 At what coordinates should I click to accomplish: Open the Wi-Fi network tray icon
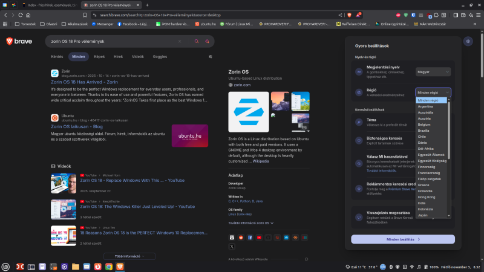(x=412, y=267)
